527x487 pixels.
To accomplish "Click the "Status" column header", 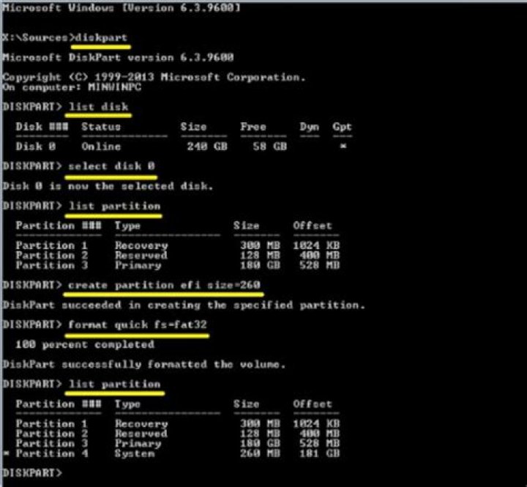I will pos(101,127).
